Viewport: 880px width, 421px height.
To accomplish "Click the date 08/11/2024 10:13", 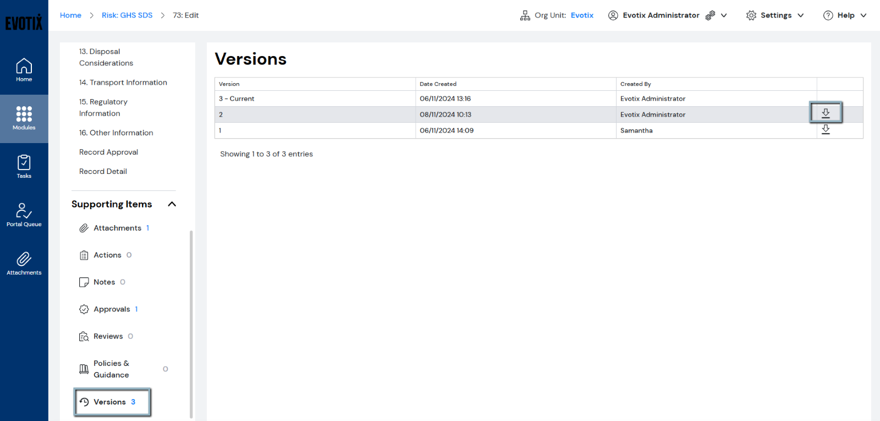I will [x=446, y=114].
